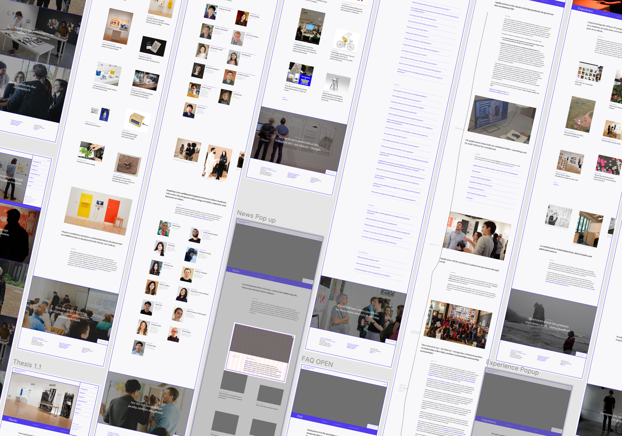Expand the 'Portfolio +' application item
The height and width of the screenshot is (436, 622).
469,198
